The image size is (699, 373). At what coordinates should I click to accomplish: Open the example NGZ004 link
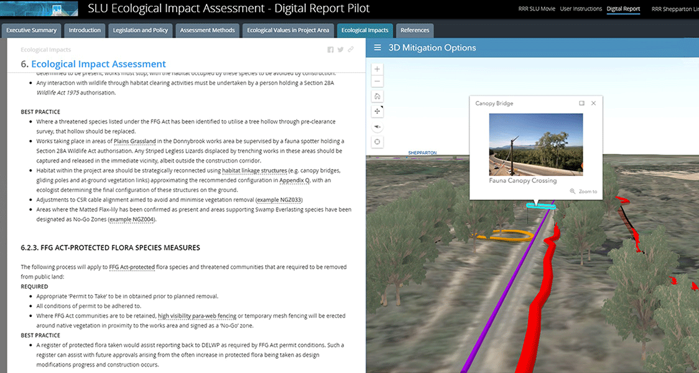click(x=132, y=219)
